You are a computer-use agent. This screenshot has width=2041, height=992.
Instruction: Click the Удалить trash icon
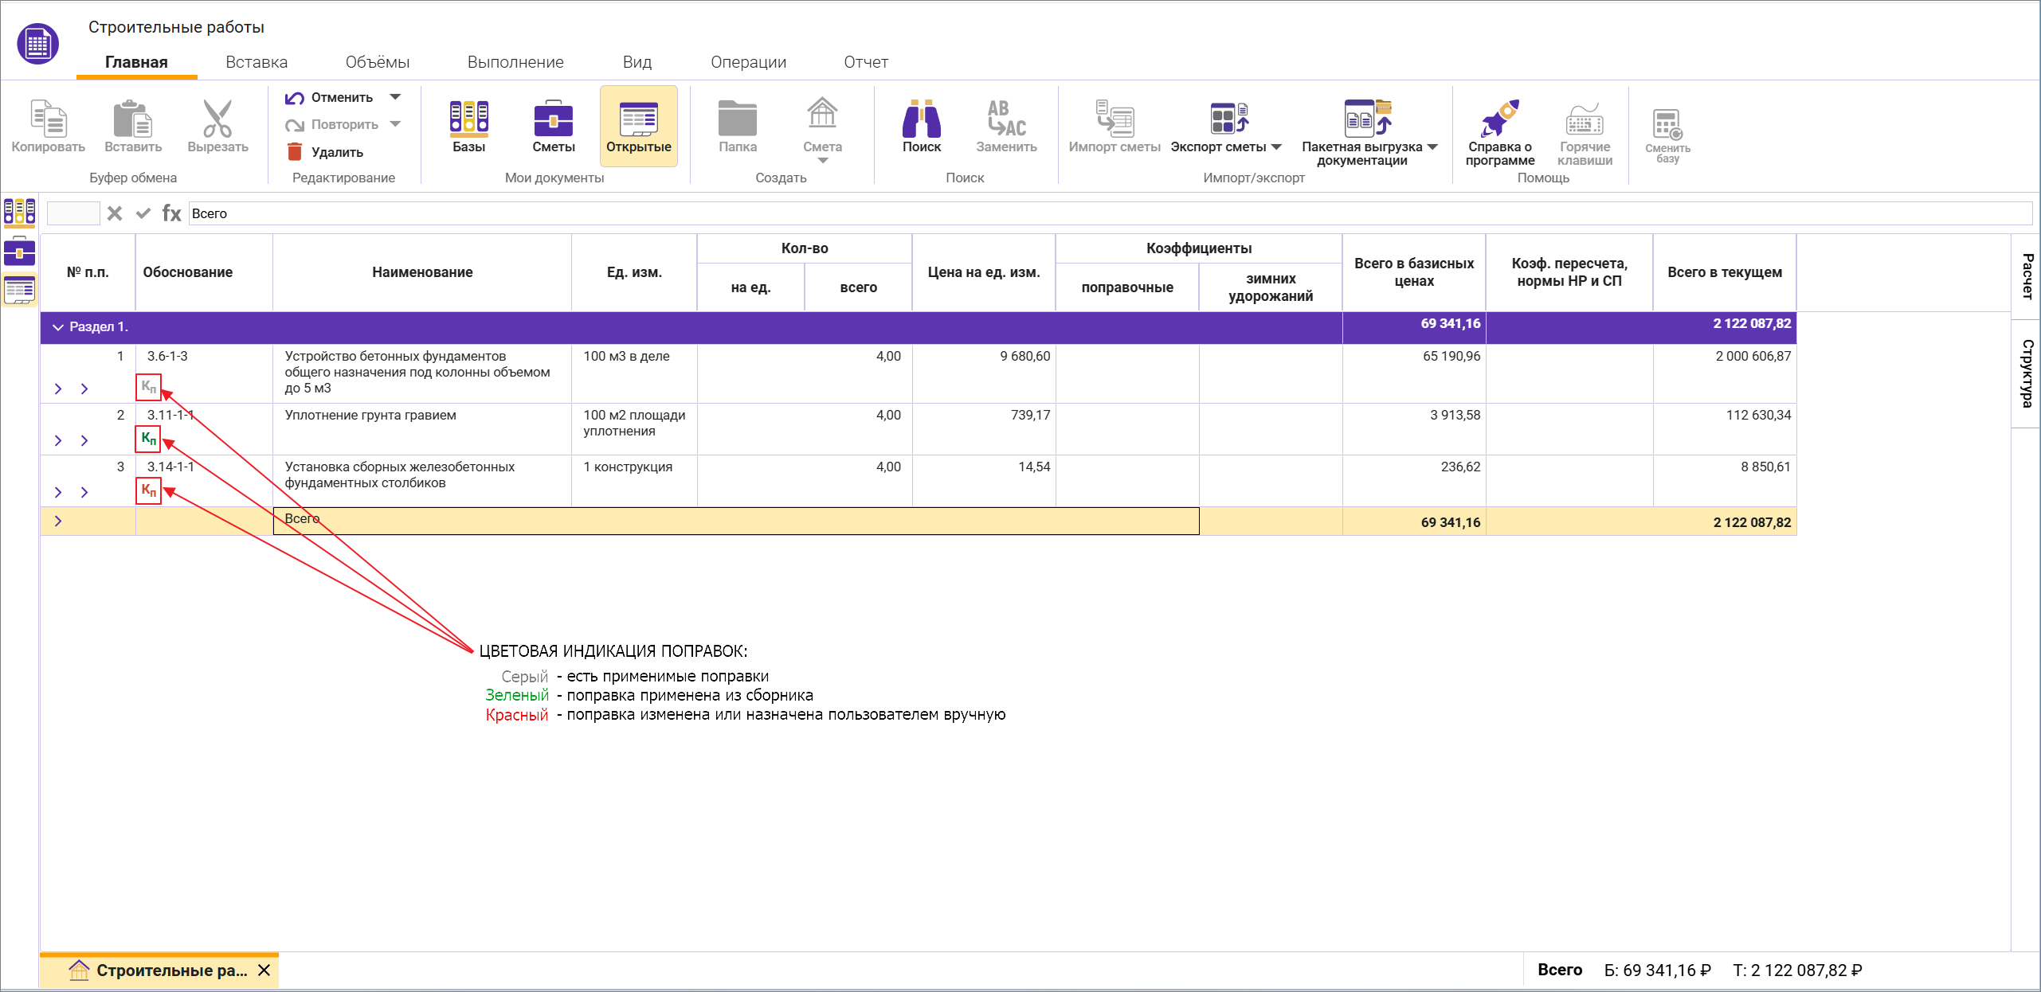[x=295, y=151]
